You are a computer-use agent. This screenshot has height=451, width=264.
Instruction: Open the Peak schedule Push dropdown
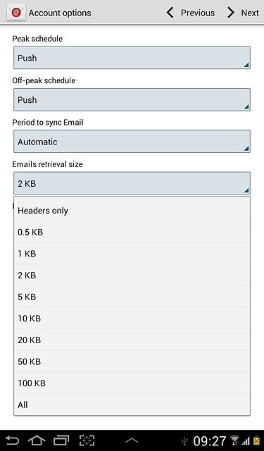coord(132,58)
